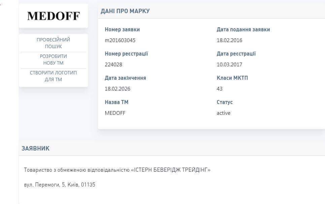This screenshot has width=325, height=204.
Task: Click the filing date 18.02.2016
Action: (x=229, y=40)
